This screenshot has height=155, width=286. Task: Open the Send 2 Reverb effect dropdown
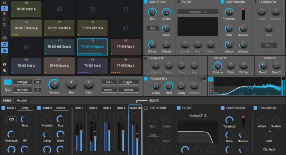point(60,108)
